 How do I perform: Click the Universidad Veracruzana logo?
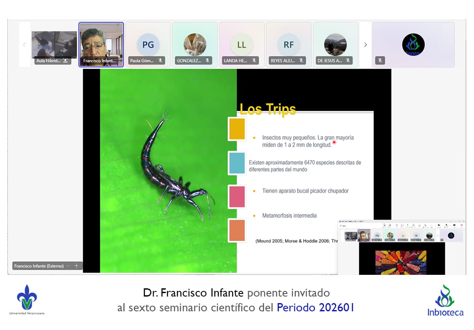coord(27,300)
